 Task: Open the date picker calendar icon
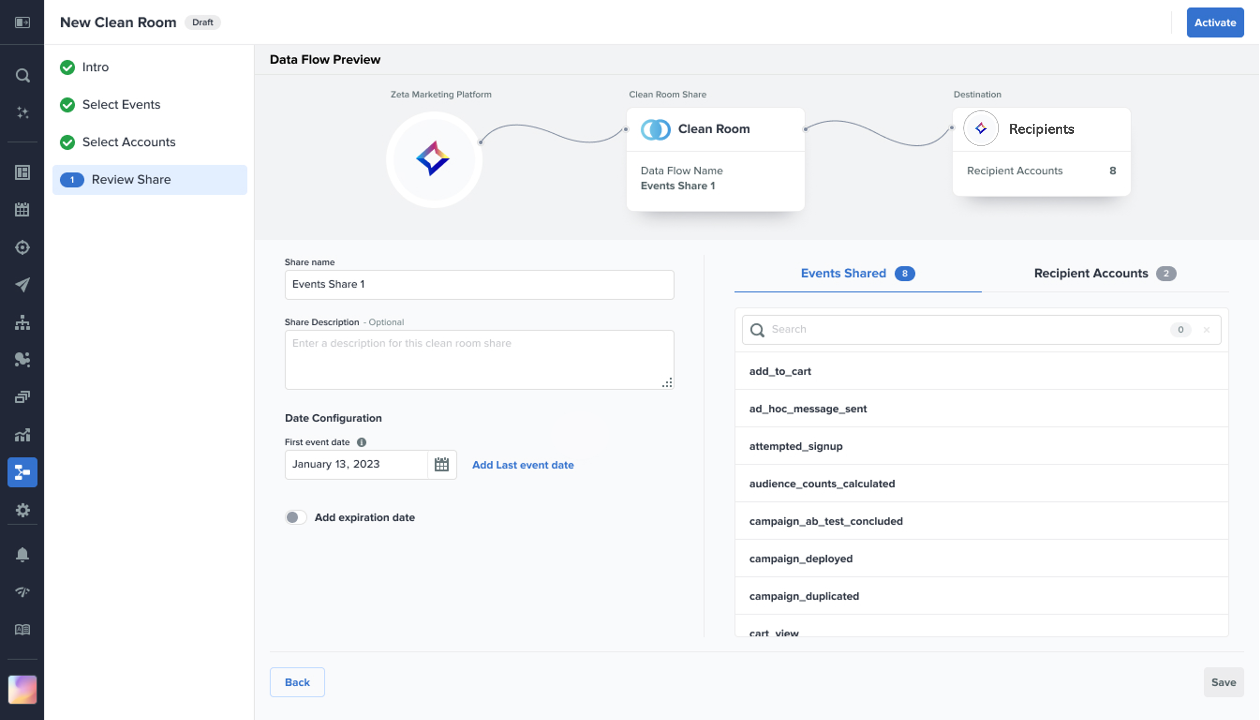[441, 464]
